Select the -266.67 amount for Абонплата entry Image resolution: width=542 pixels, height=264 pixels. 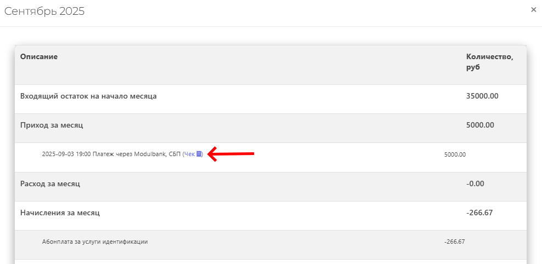[454, 242]
